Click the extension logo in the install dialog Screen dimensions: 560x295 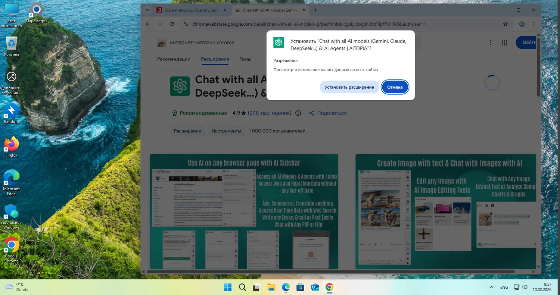point(279,43)
